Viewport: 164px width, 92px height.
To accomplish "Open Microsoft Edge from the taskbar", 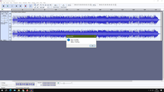I will click(x=11, y=90).
